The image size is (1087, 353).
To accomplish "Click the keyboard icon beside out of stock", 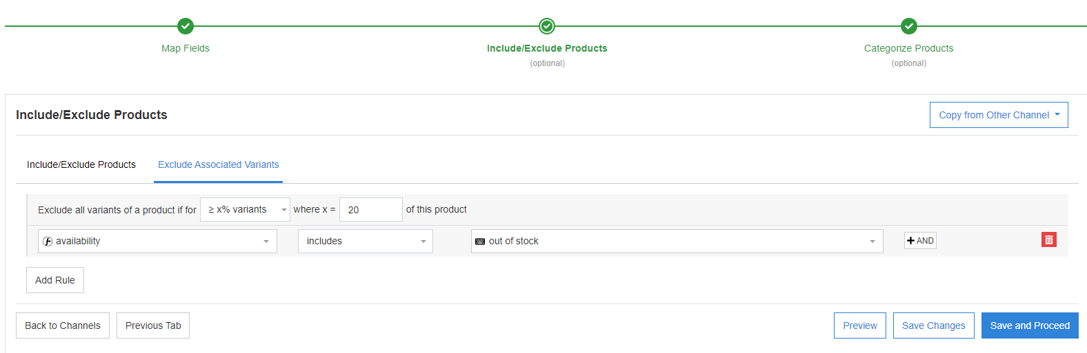I will (x=480, y=242).
